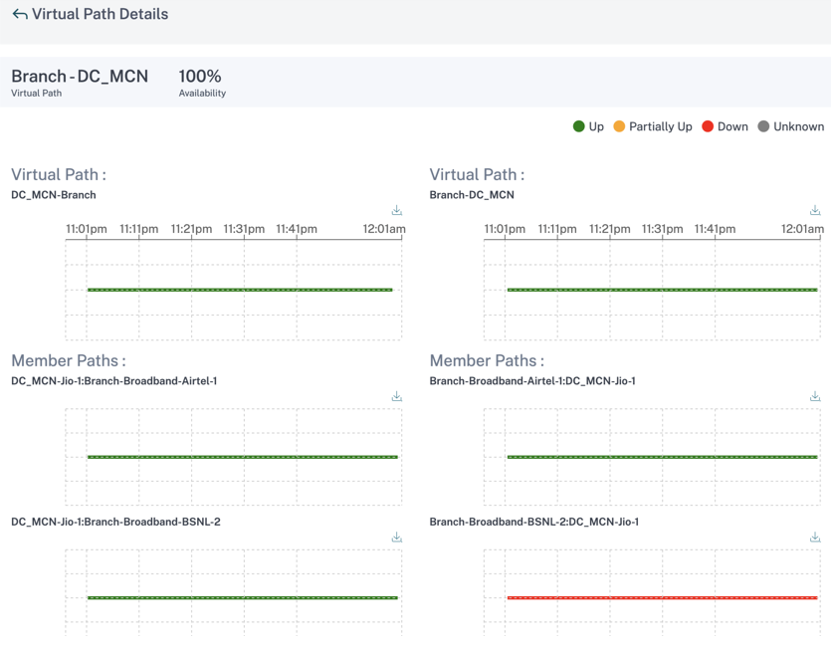Click the 100% availability value
The image size is (831, 649).
coord(200,77)
